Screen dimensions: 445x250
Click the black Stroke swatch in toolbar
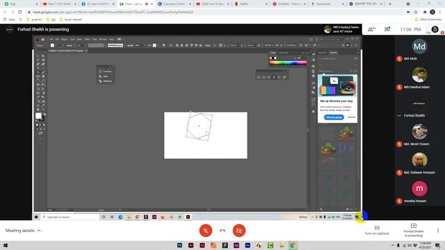tap(42, 119)
